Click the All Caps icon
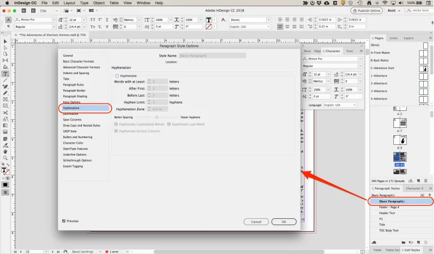Viewport: 434px width, 254px height. (x=93, y=20)
